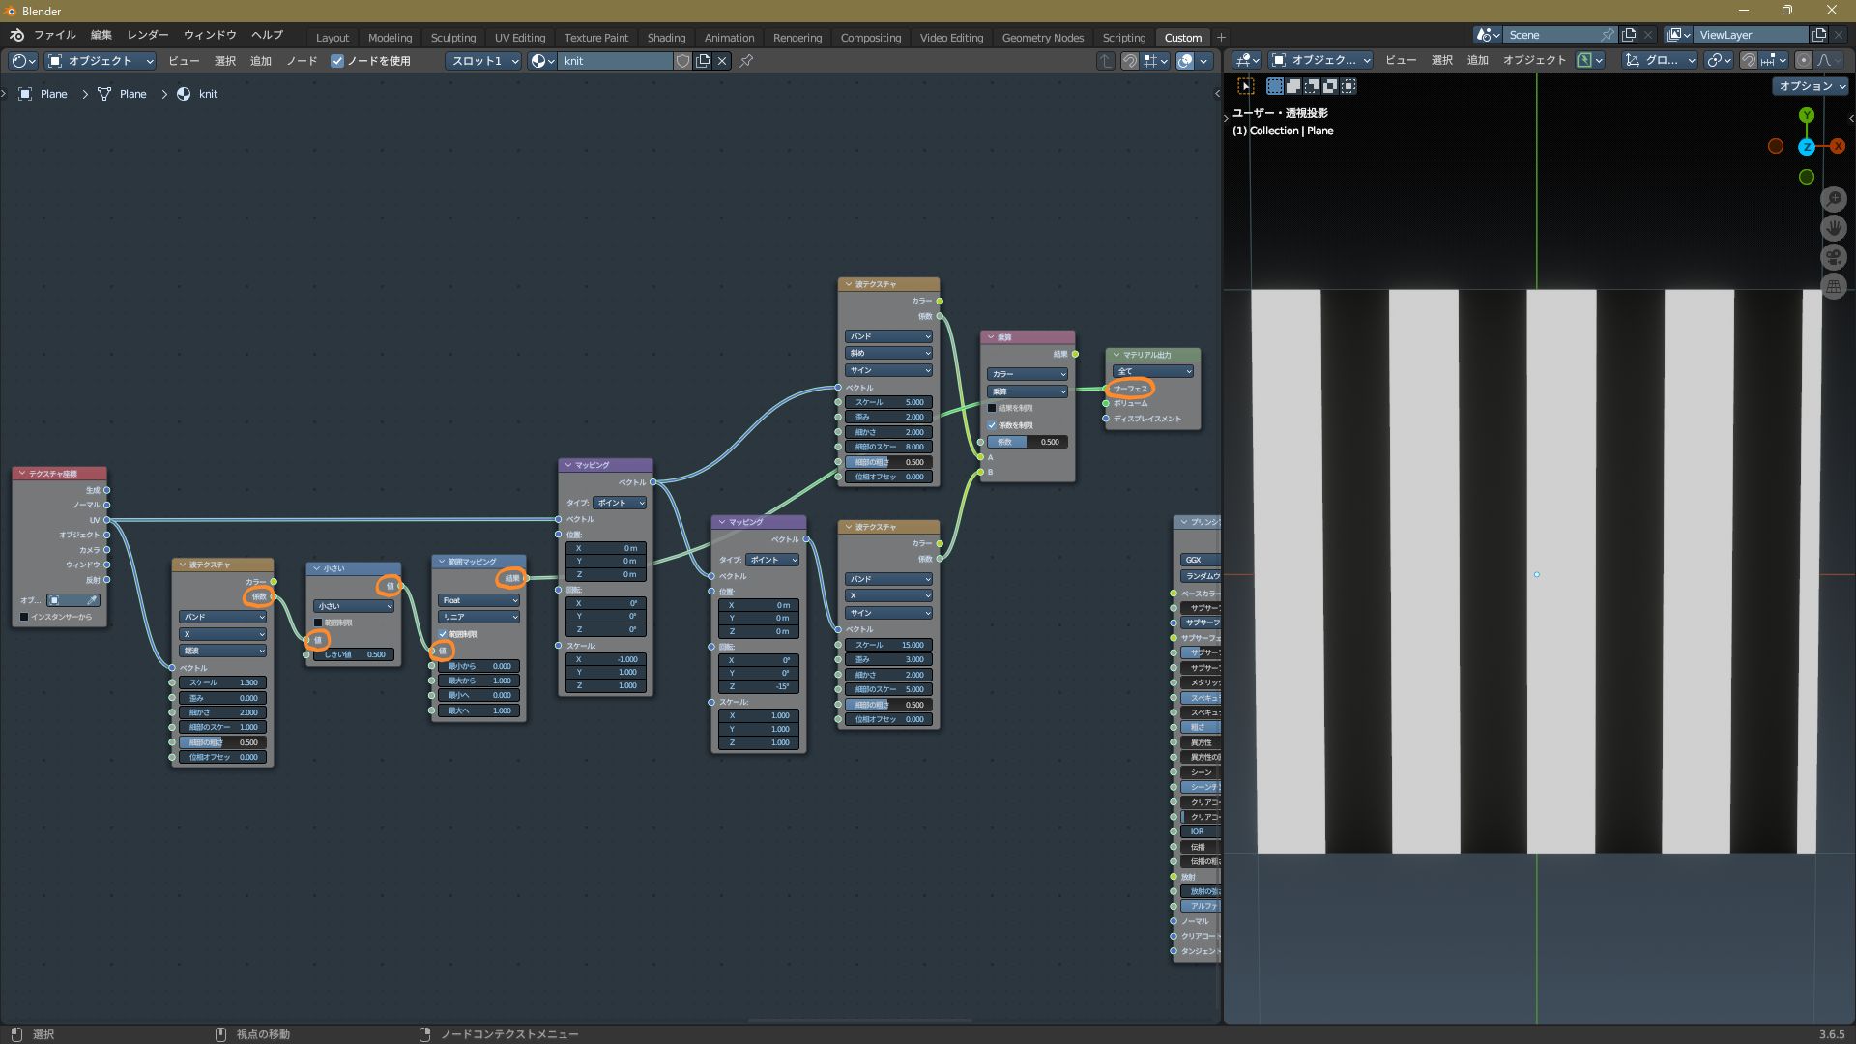The width and height of the screenshot is (1856, 1044).
Task: Click the 追加 menu in node editor
Action: [x=261, y=61]
